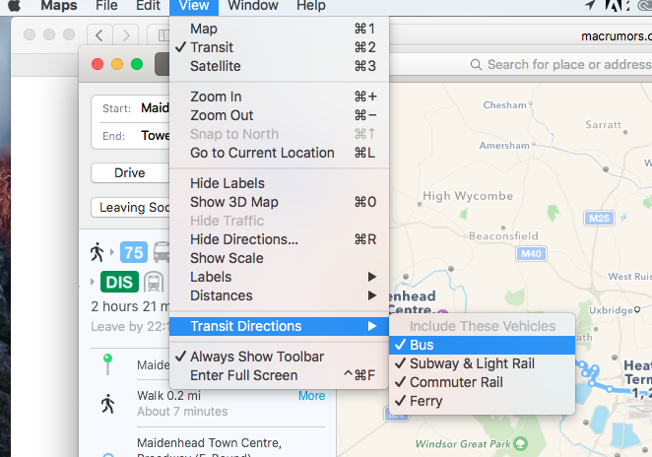Click the walking icon beside Walk 0.2 mi
This screenshot has width=652, height=457.
[107, 404]
